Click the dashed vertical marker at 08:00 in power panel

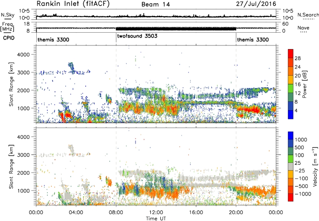pyautogui.click(x=116, y=84)
